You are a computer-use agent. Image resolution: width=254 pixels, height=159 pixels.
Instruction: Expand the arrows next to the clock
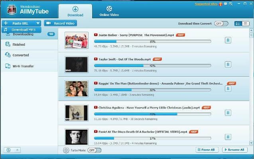pyautogui.click(x=17, y=150)
